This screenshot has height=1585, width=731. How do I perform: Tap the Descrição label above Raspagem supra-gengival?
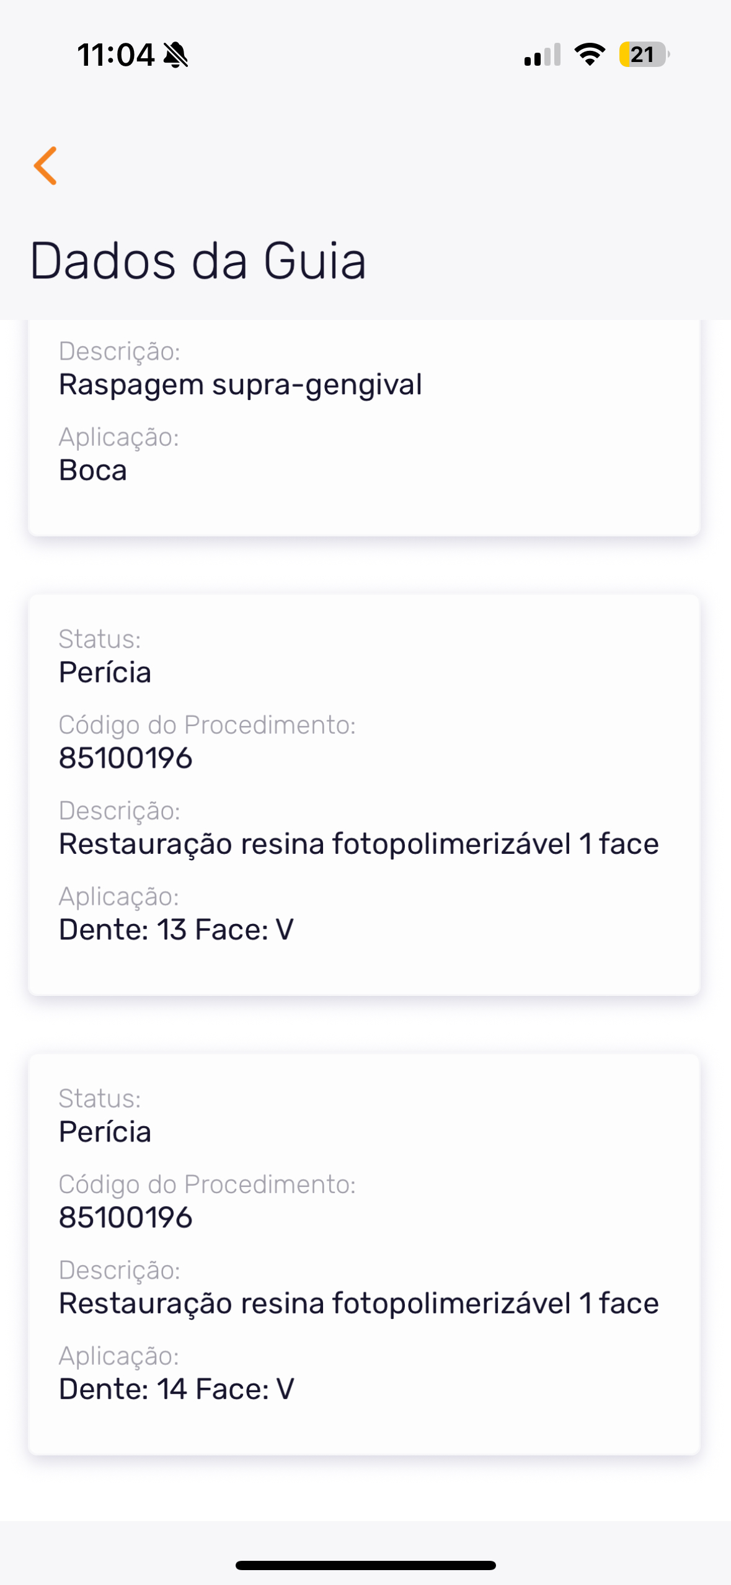[x=120, y=351]
